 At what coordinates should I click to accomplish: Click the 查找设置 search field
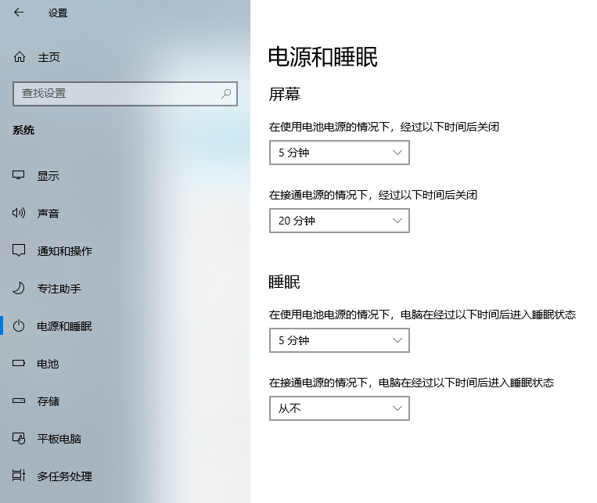[x=125, y=93]
